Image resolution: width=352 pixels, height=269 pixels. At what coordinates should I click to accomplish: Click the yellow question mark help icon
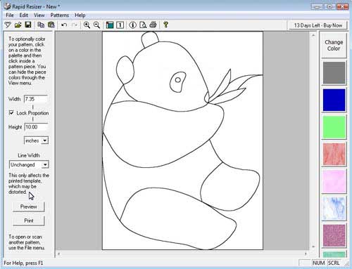[x=165, y=25]
